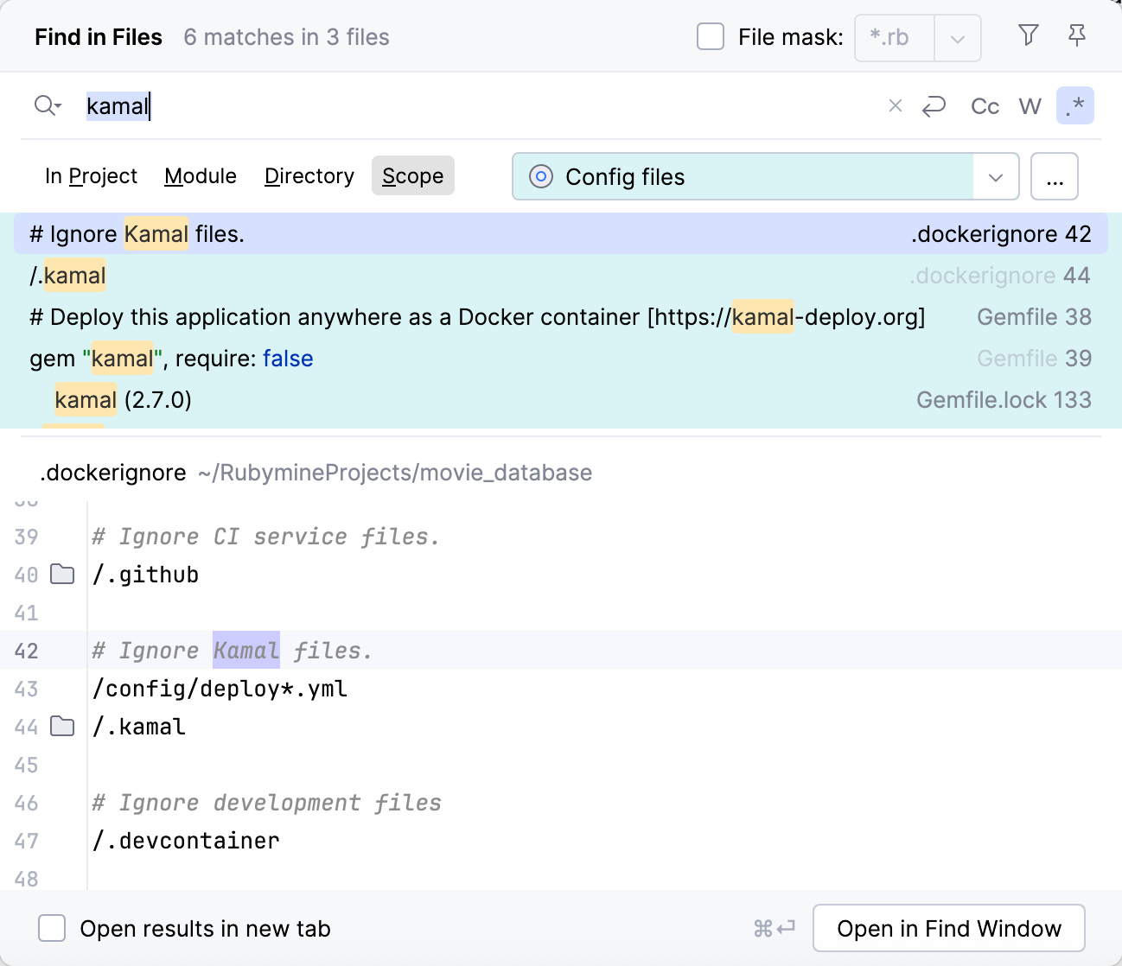Expand the Config files scope dropdown

996,176
